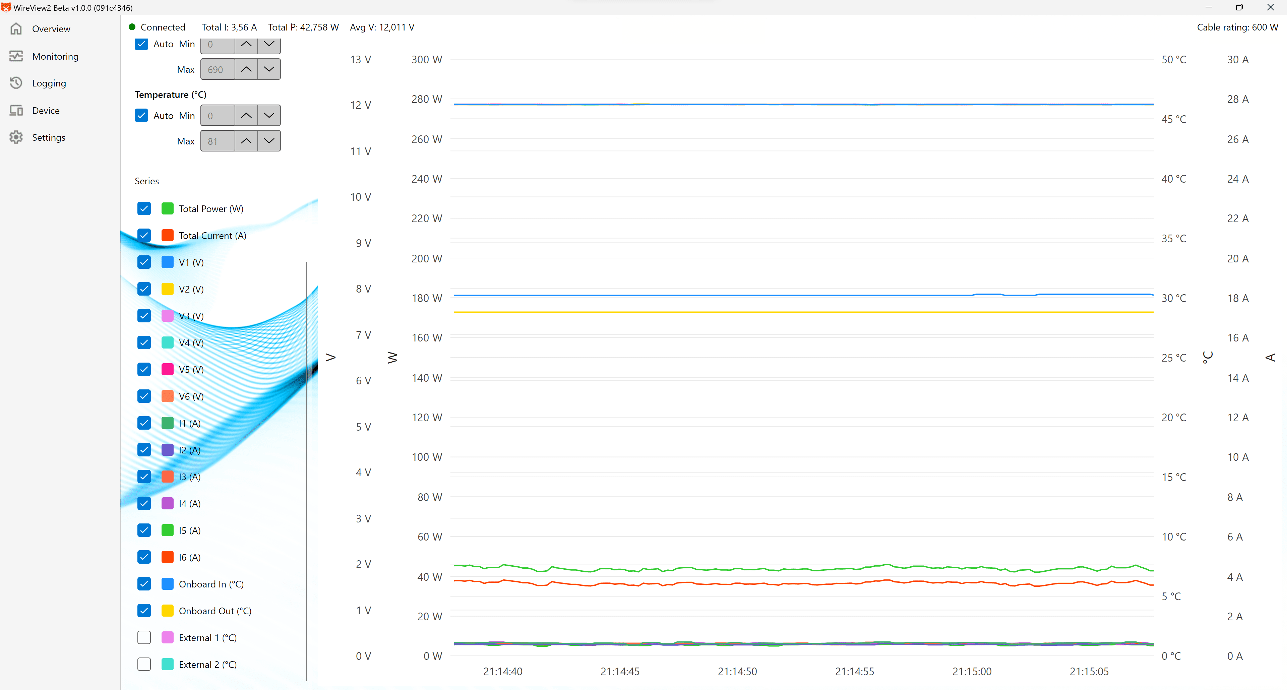Click down arrow for Temperature Max
The width and height of the screenshot is (1287, 690).
click(x=269, y=141)
